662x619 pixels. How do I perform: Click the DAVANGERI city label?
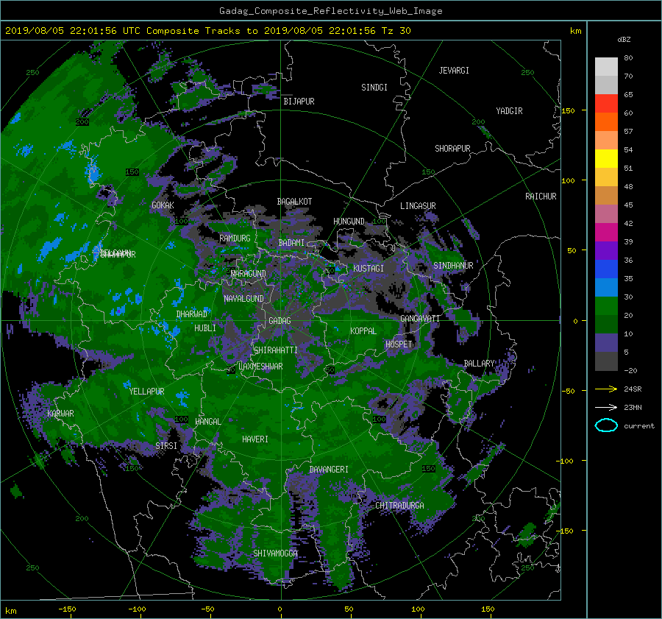click(329, 470)
